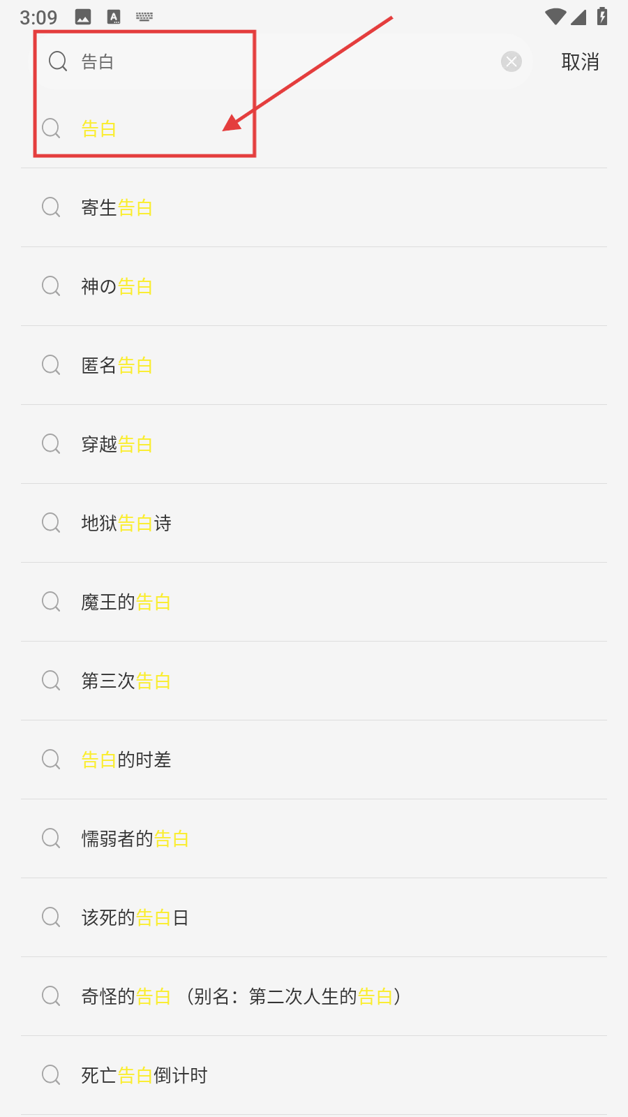Select the first suggestion 告白
Screen dimensions: 628x1117
point(99,129)
